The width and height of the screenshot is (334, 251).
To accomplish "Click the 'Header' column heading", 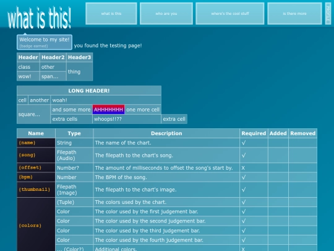I will pyautogui.click(x=28, y=57).
